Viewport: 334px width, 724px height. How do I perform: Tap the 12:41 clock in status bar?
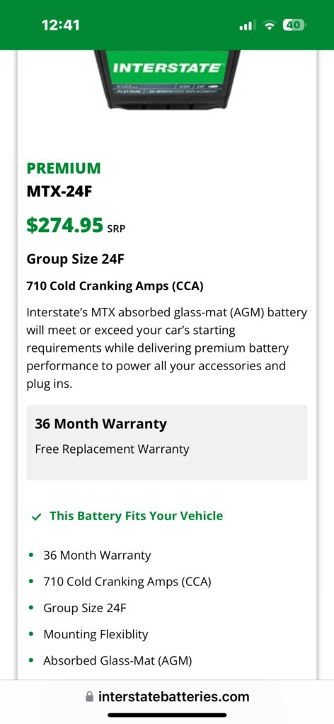click(x=61, y=25)
